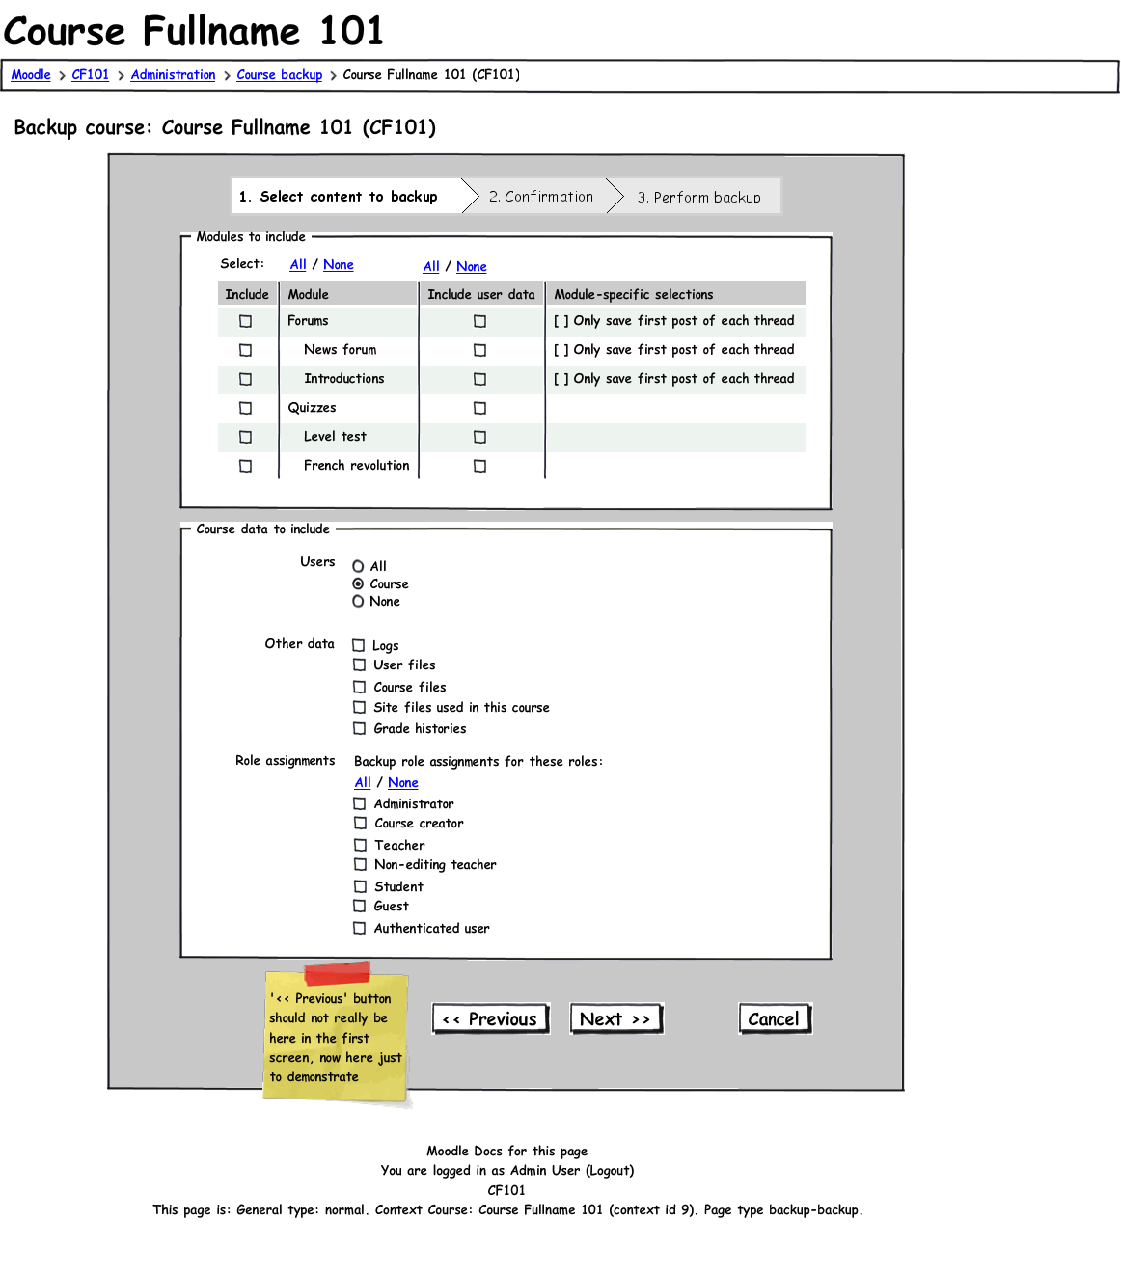Image resolution: width=1121 pixels, height=1275 pixels.
Task: Tick Include user data for Quizzes
Action: 479,408
